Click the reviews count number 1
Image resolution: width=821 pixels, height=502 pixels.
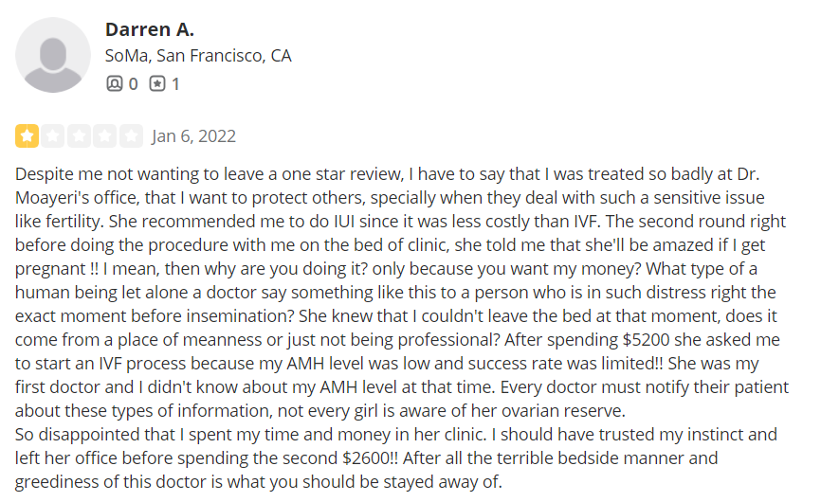tap(175, 84)
